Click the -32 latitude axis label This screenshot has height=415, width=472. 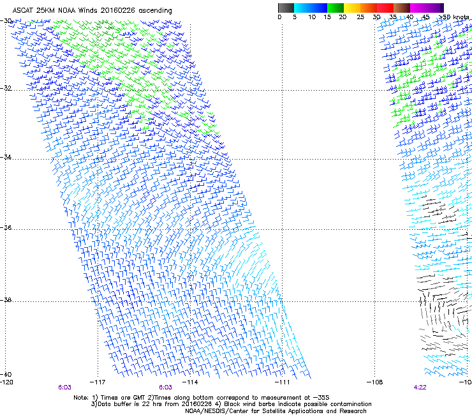[6, 88]
